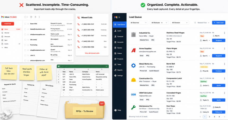Click the Help question mark icon
228x120 pixels.
pos(115,110)
